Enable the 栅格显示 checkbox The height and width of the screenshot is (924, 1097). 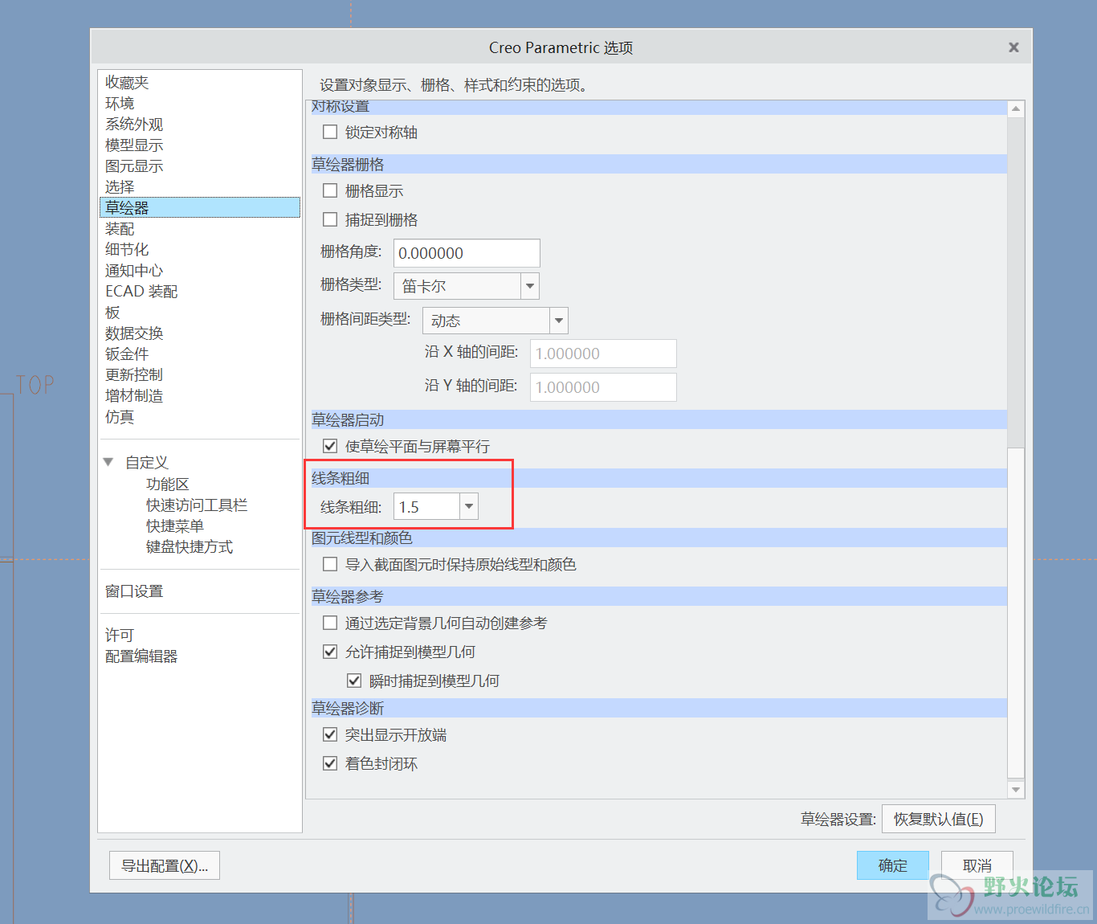[x=329, y=190]
